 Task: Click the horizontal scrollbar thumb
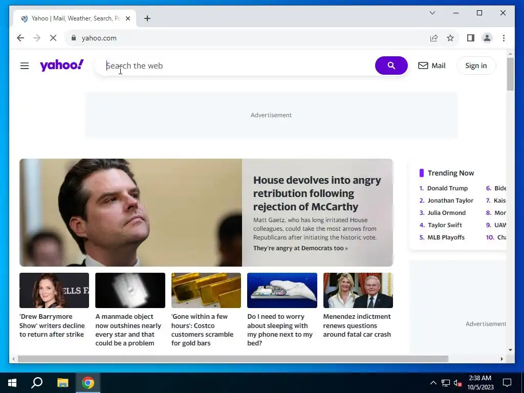point(233,359)
